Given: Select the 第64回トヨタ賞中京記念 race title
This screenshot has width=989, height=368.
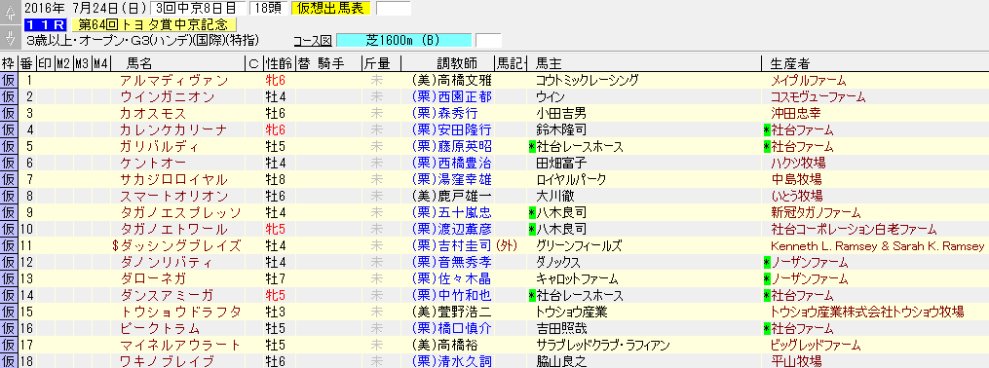Looking at the screenshot, I should point(155,25).
